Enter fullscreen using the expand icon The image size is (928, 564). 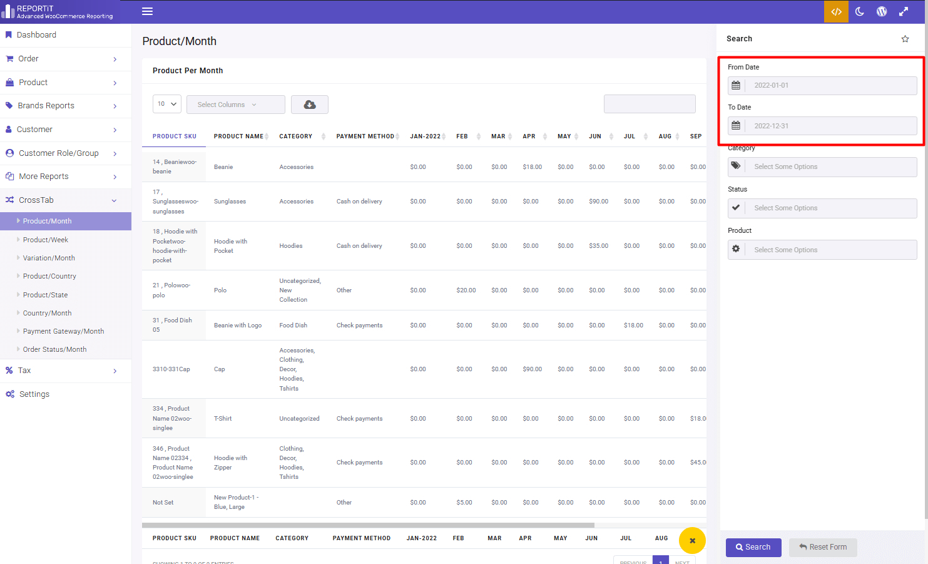click(x=904, y=11)
